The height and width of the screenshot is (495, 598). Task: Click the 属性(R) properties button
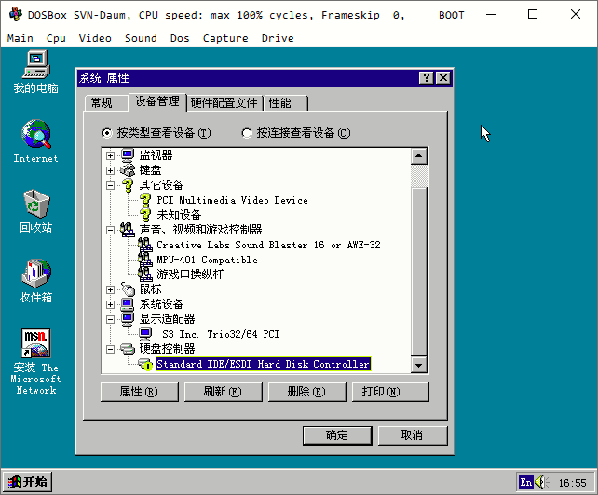pyautogui.click(x=140, y=392)
